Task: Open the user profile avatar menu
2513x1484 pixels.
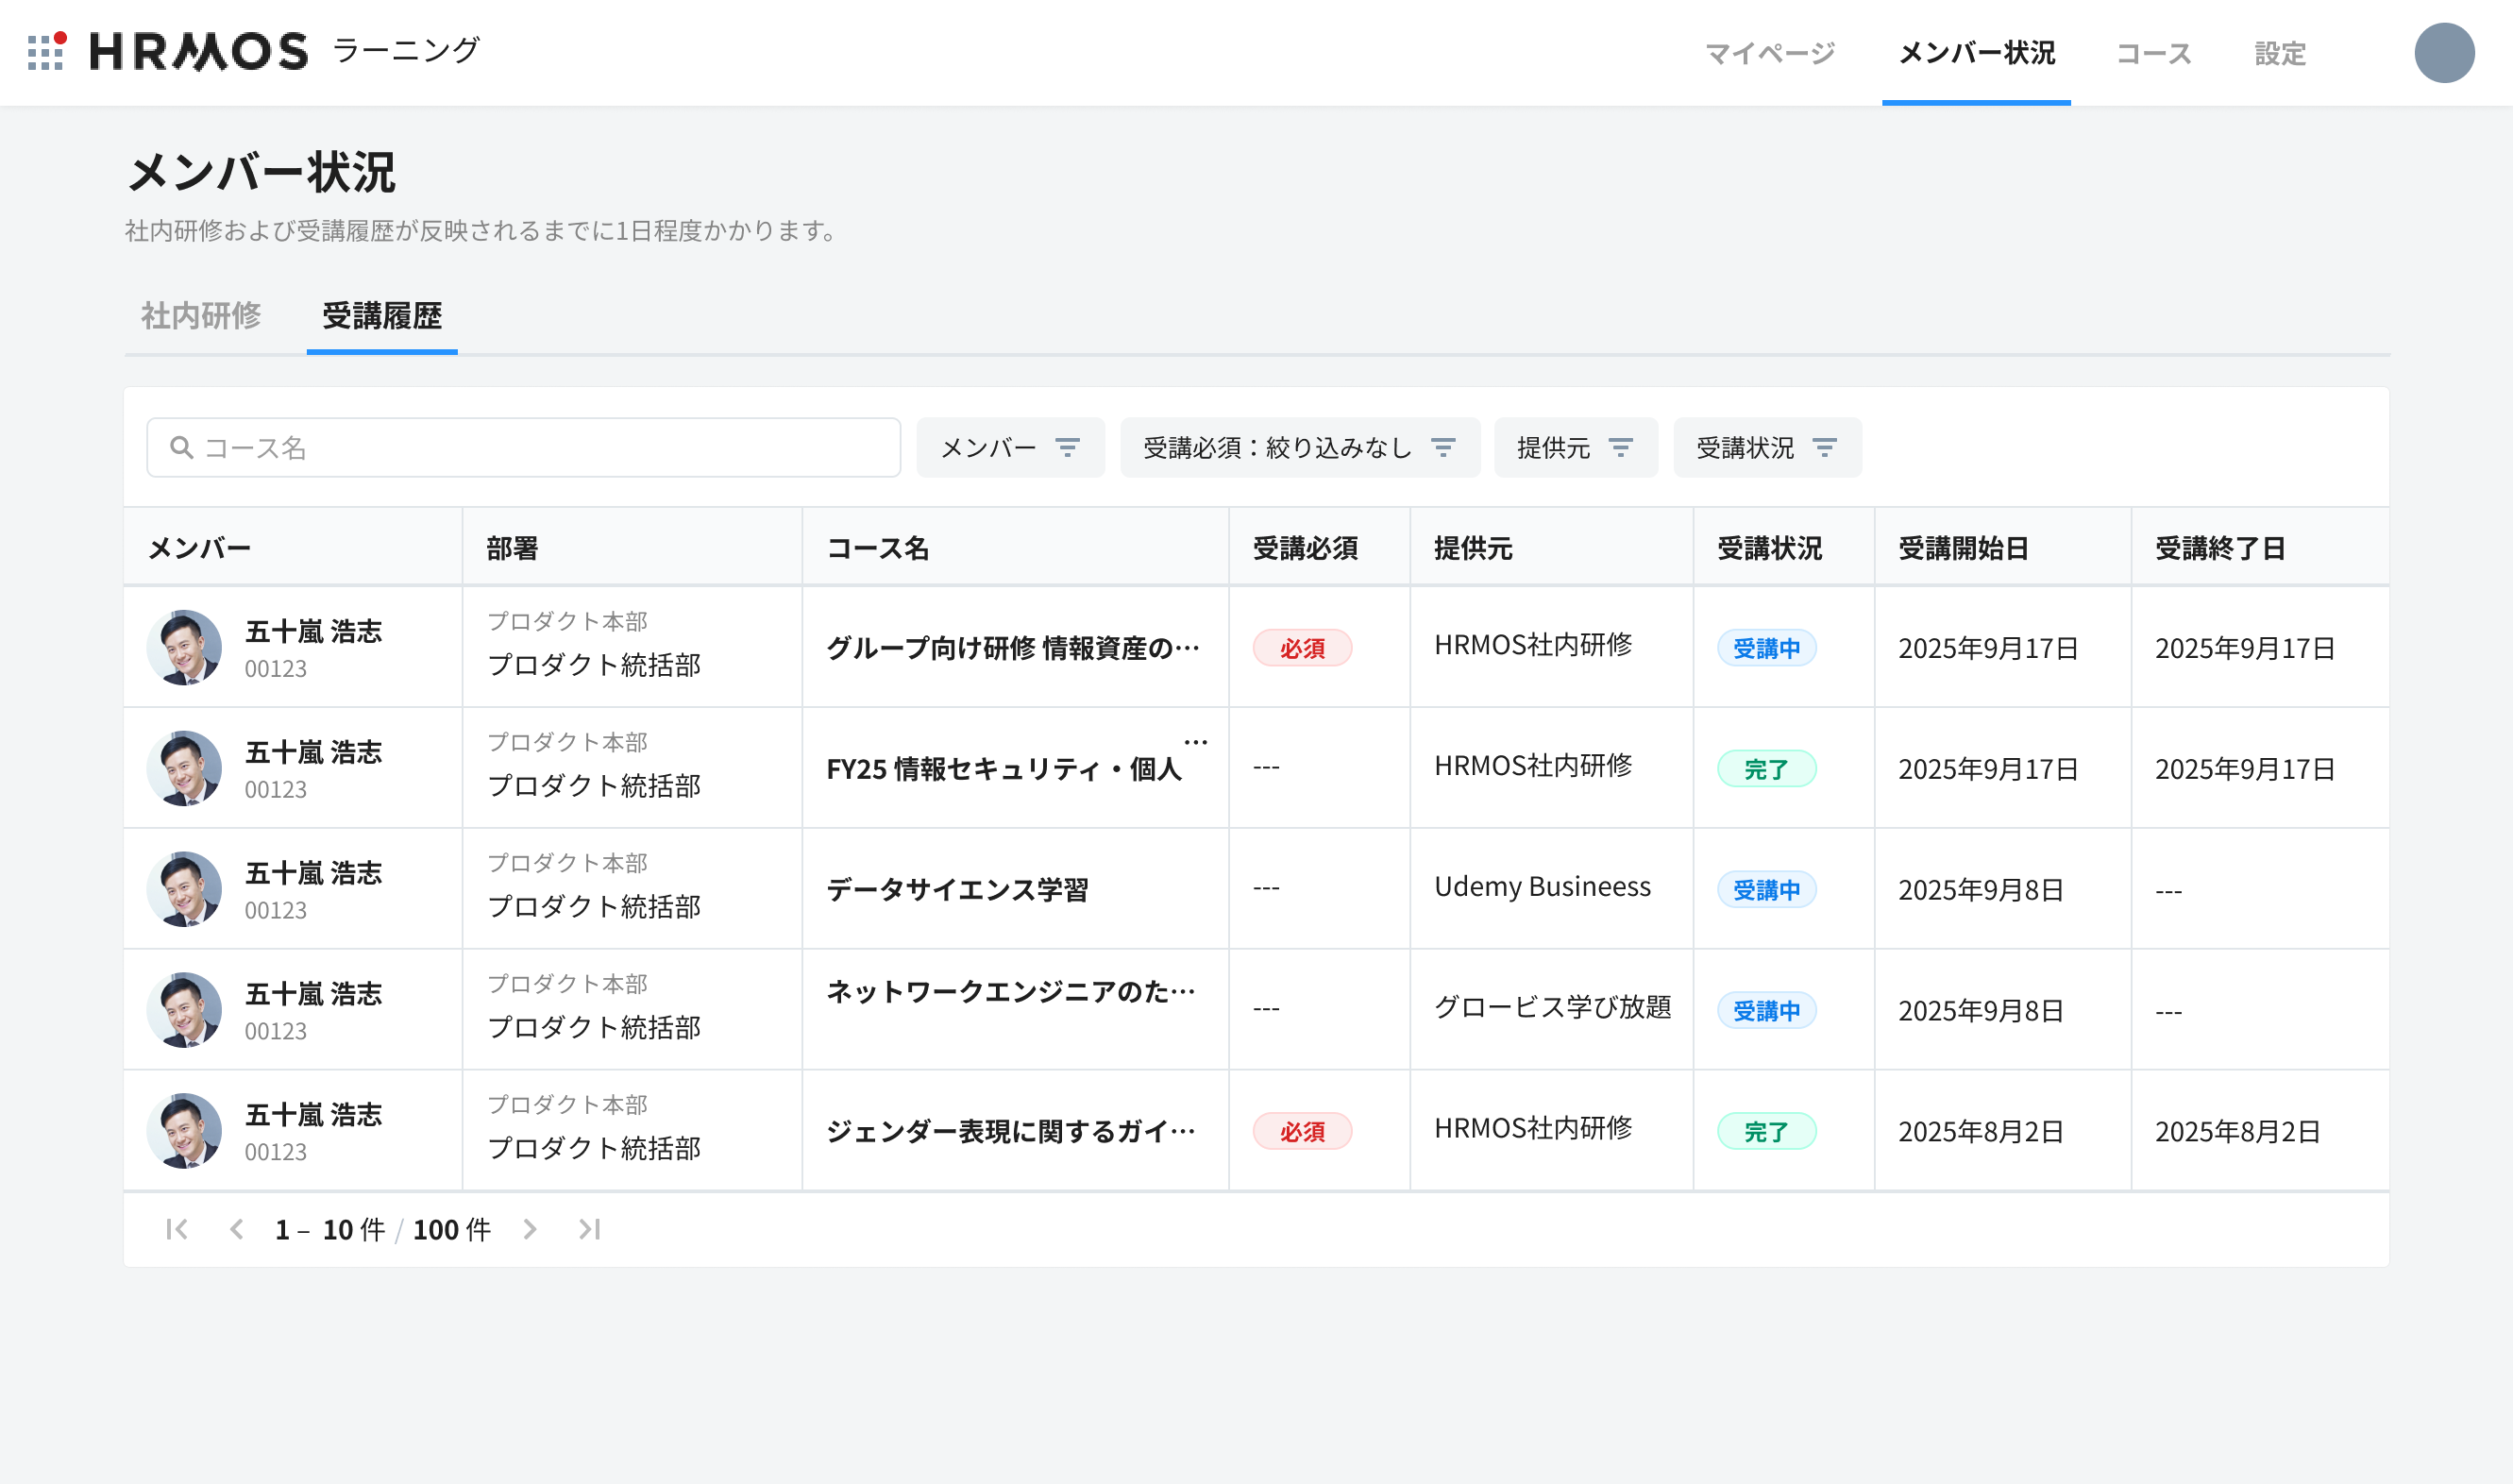Action: pos(2444,53)
